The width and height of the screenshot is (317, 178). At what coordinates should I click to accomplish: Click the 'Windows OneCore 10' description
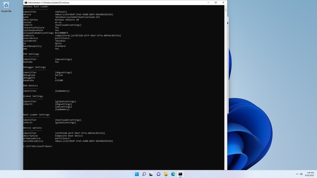pyautogui.click(x=67, y=20)
